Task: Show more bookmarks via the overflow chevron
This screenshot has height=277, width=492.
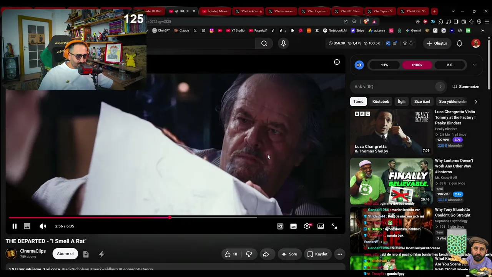Action: point(482,30)
